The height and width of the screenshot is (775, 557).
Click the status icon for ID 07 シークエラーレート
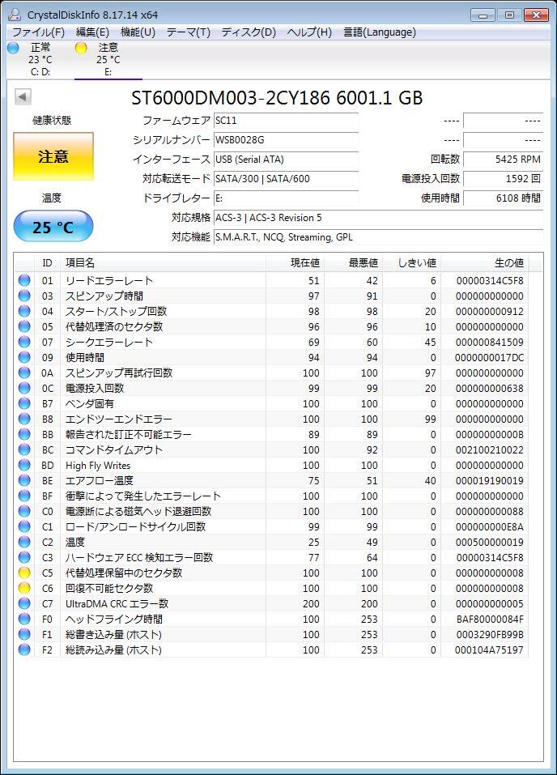[x=24, y=342]
